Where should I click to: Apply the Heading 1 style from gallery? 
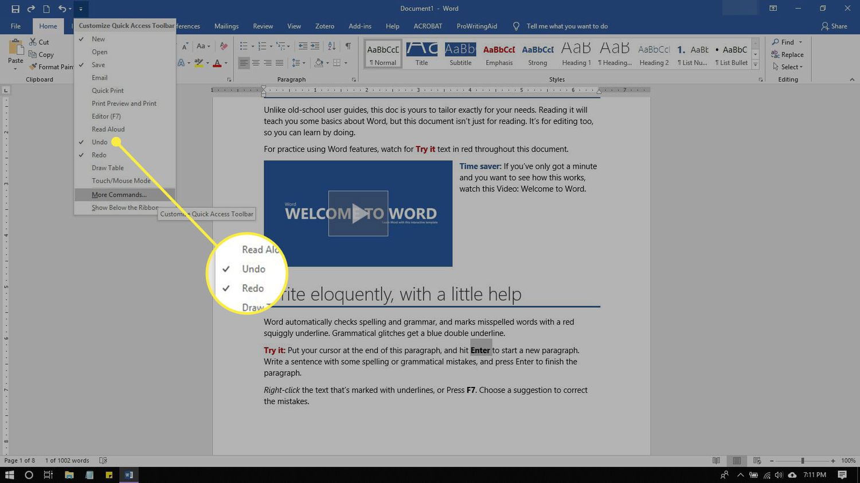[576, 54]
